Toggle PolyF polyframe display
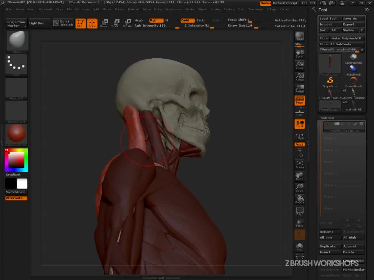This screenshot has height=280, width=374. tap(299, 211)
